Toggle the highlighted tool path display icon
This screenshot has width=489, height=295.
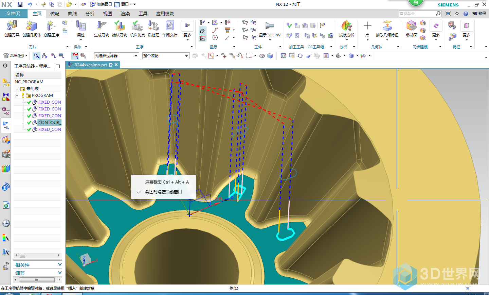click(x=203, y=30)
